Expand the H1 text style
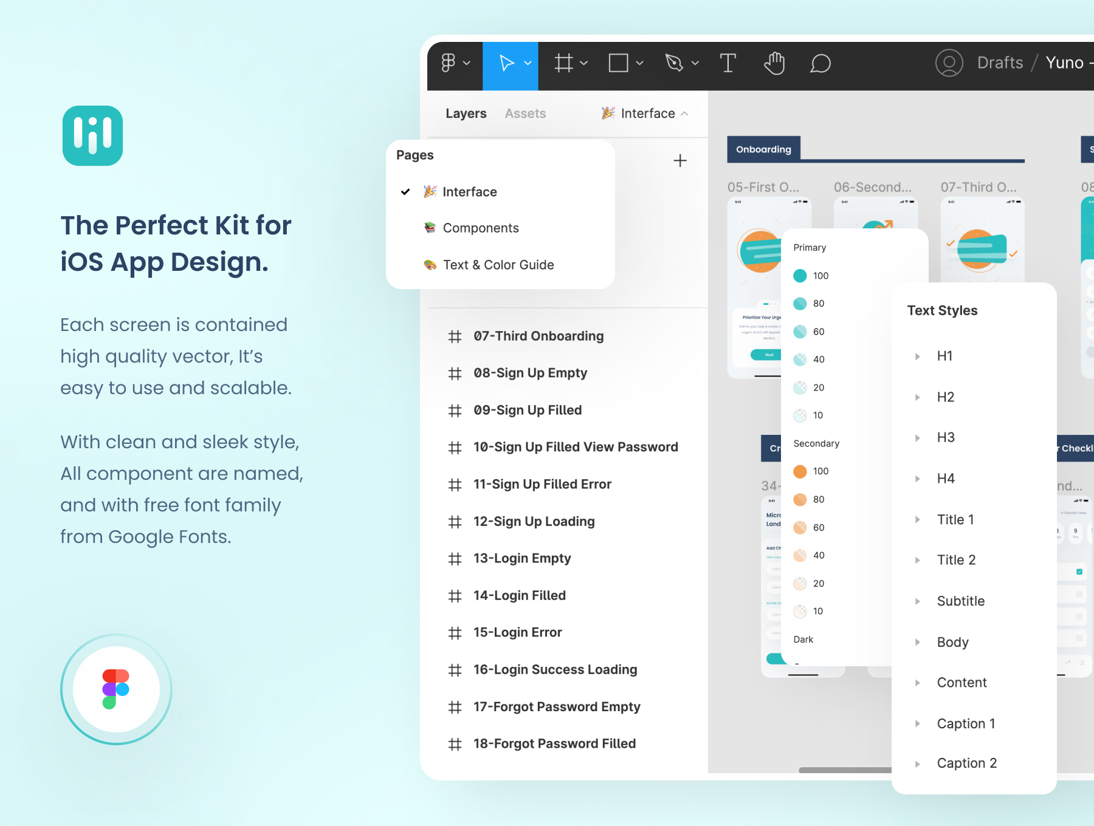This screenshot has width=1094, height=826. tap(918, 357)
